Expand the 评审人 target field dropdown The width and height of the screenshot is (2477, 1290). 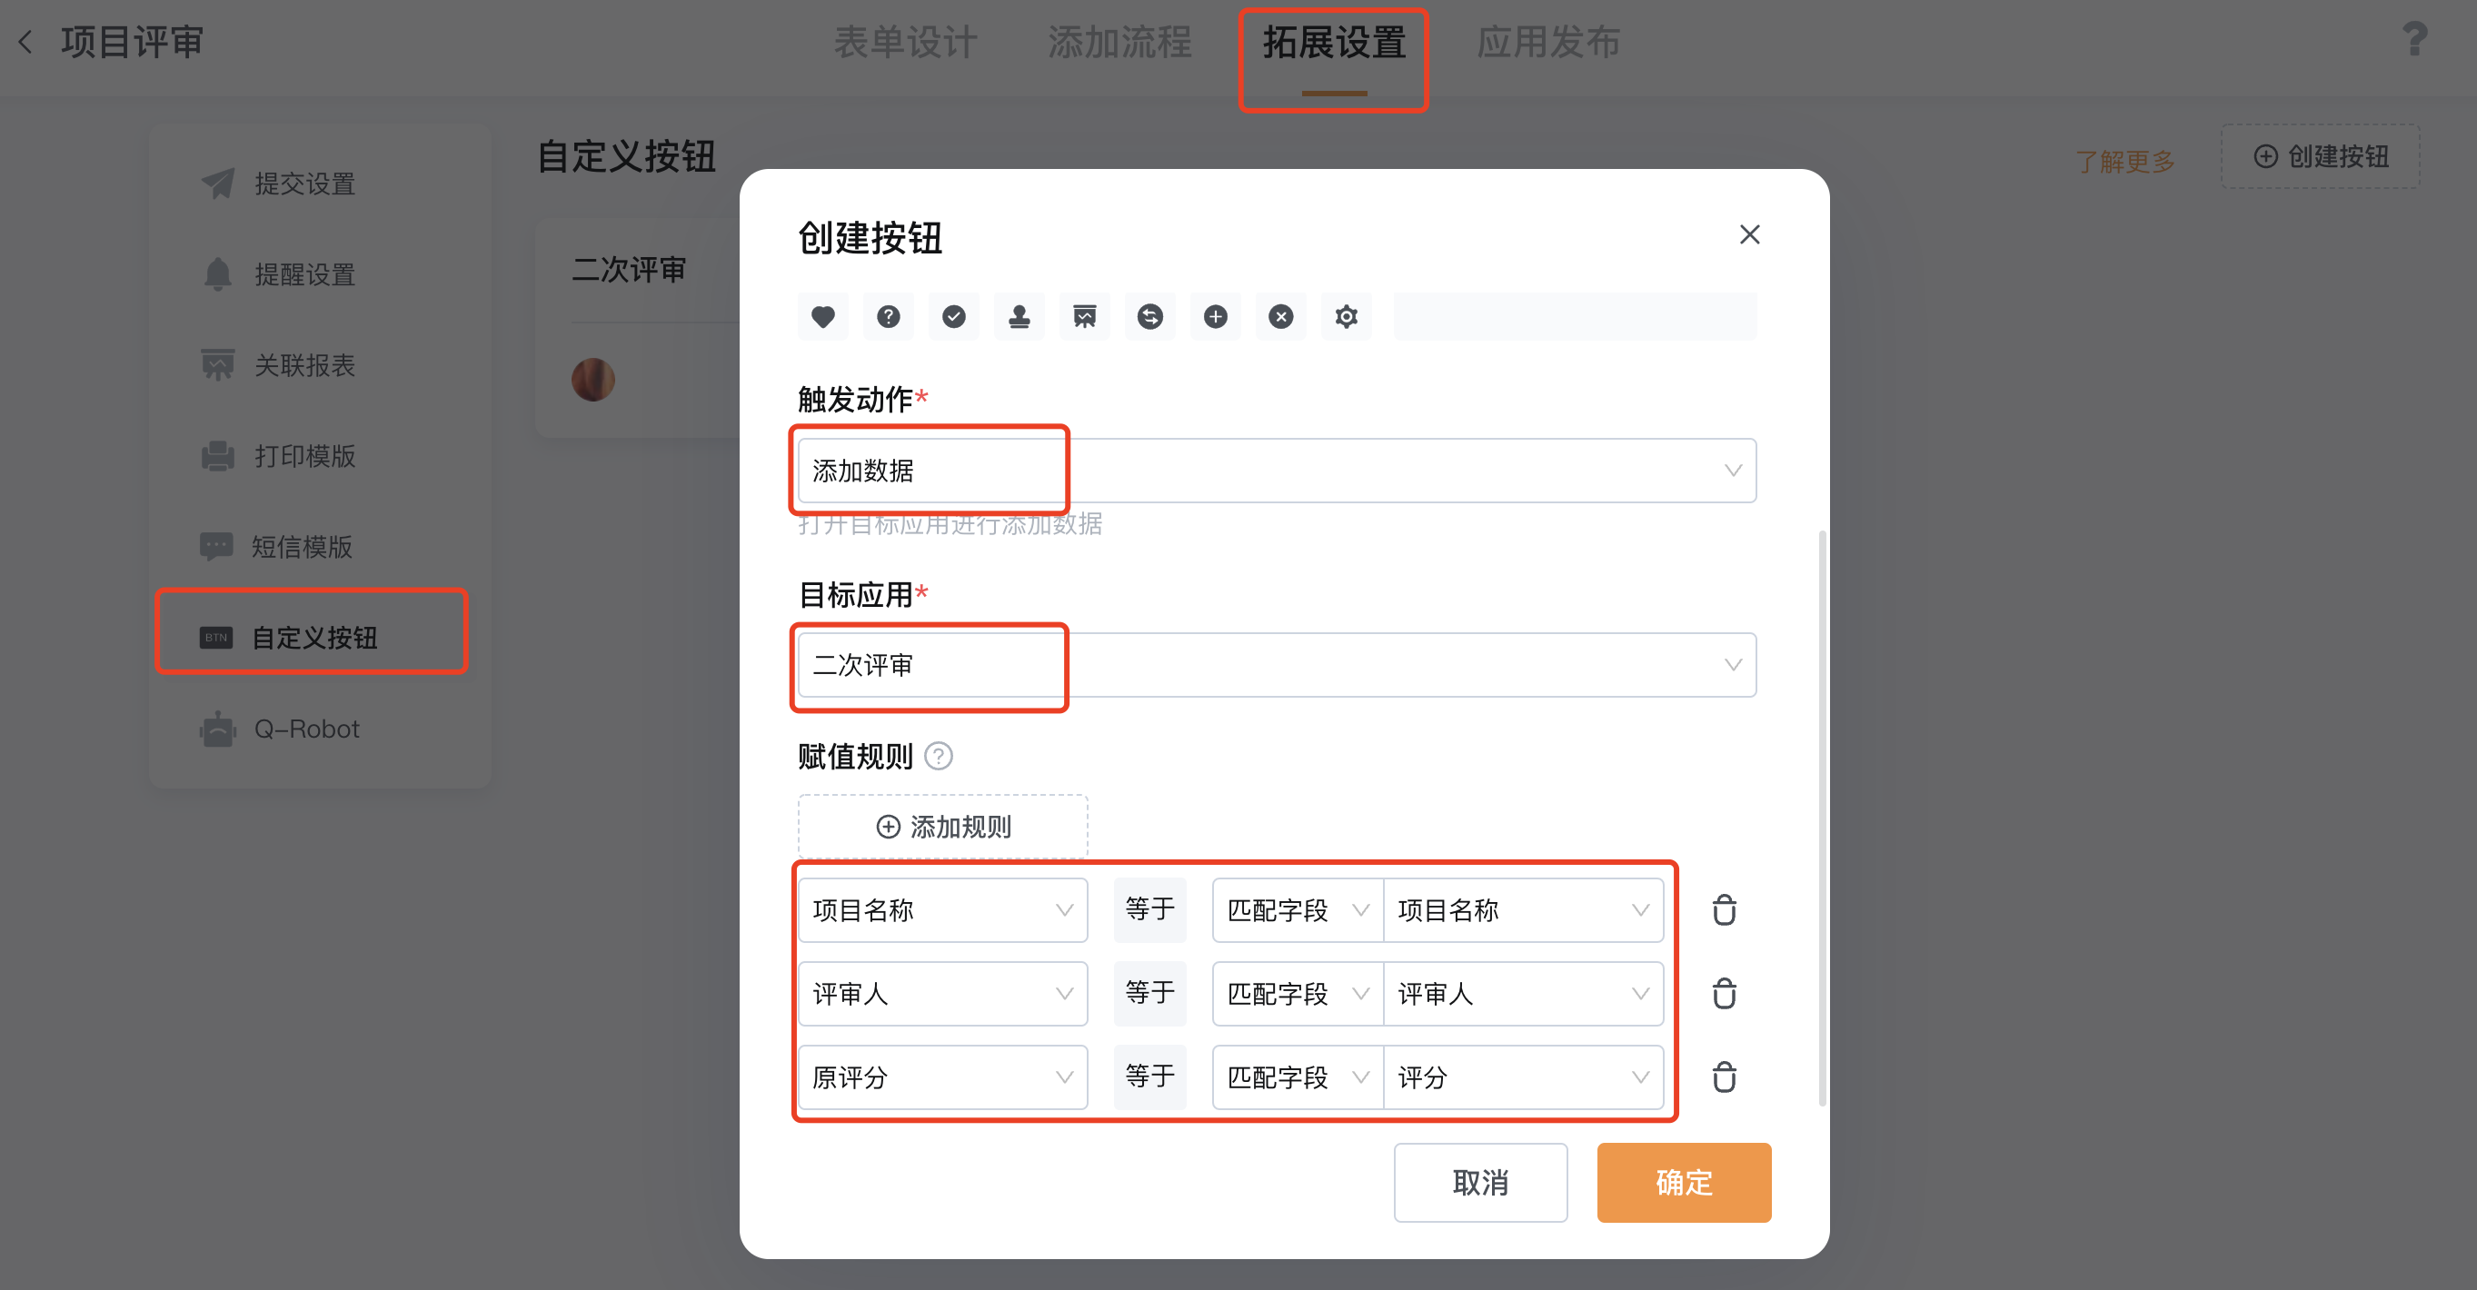click(x=942, y=993)
